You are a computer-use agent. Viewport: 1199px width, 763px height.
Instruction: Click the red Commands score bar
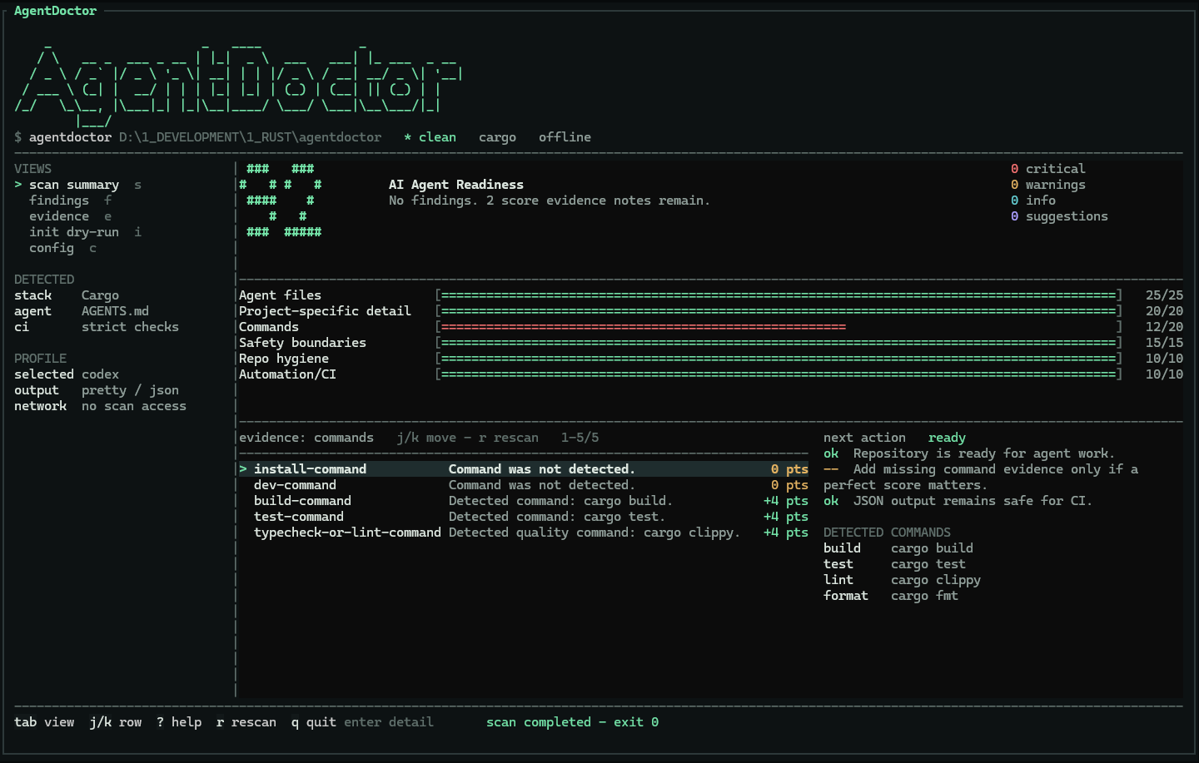coord(644,327)
